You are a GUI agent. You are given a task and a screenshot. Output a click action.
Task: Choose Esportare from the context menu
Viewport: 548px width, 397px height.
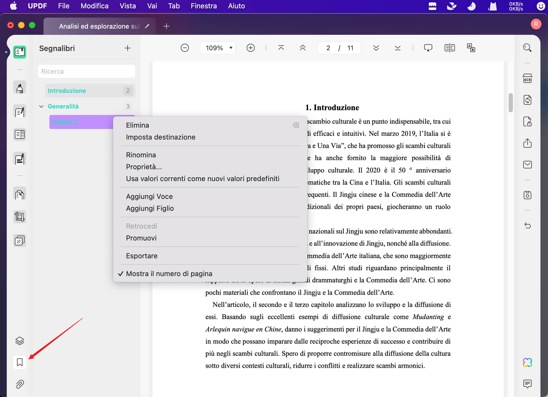point(142,256)
